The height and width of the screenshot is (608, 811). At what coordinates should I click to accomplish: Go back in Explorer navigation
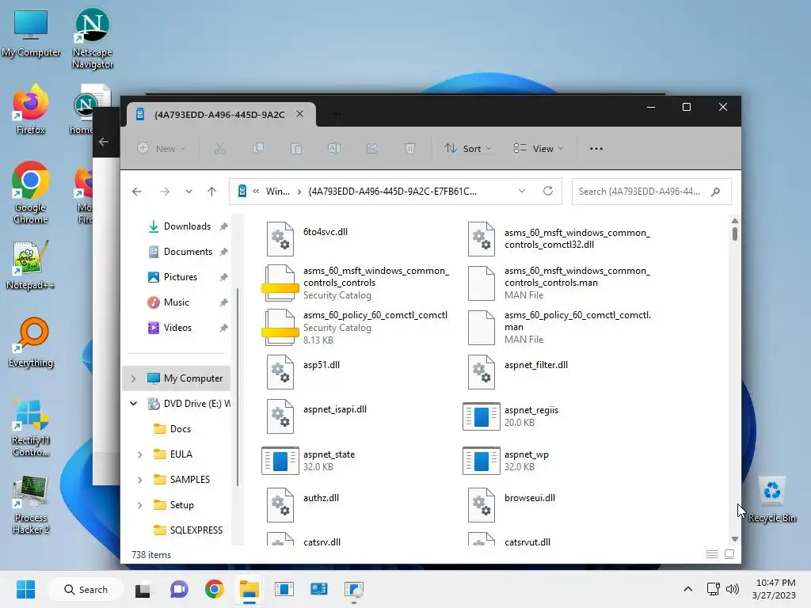coord(137,192)
